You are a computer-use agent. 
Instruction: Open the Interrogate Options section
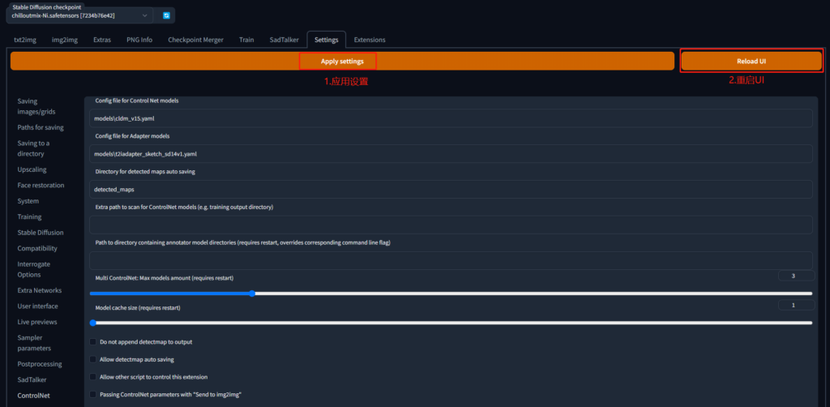pos(34,269)
